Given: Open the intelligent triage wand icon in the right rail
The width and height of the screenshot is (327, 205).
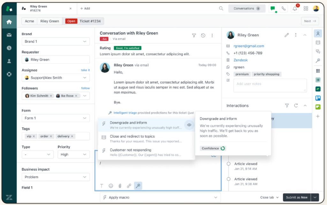Looking at the screenshot, I should click(x=318, y=61).
